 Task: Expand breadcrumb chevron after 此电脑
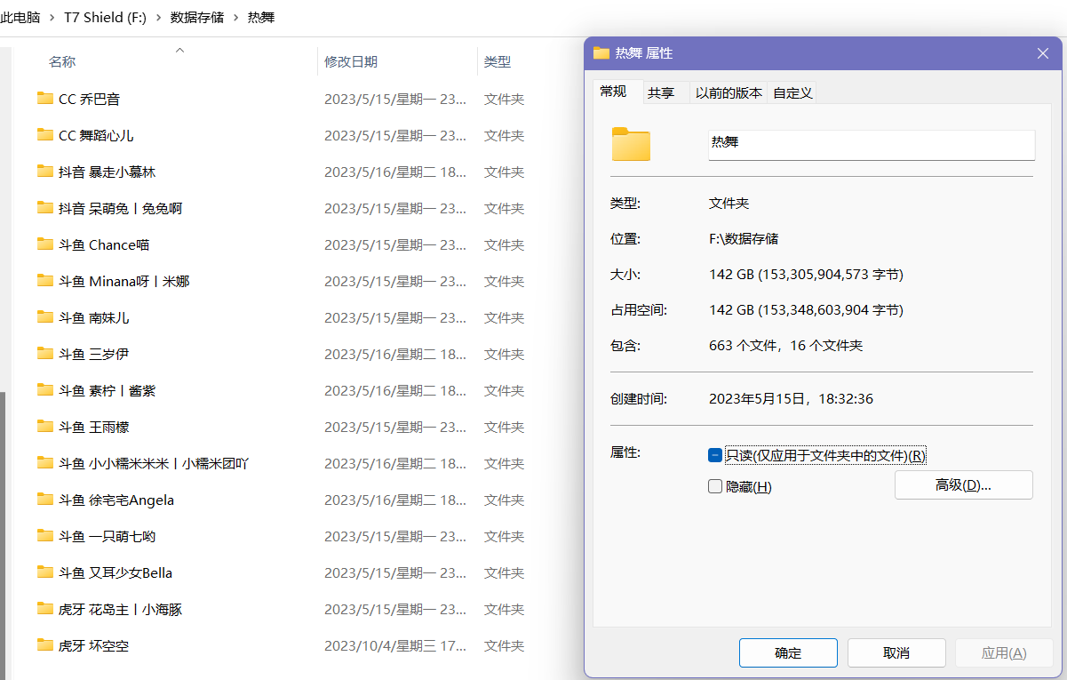(52, 18)
